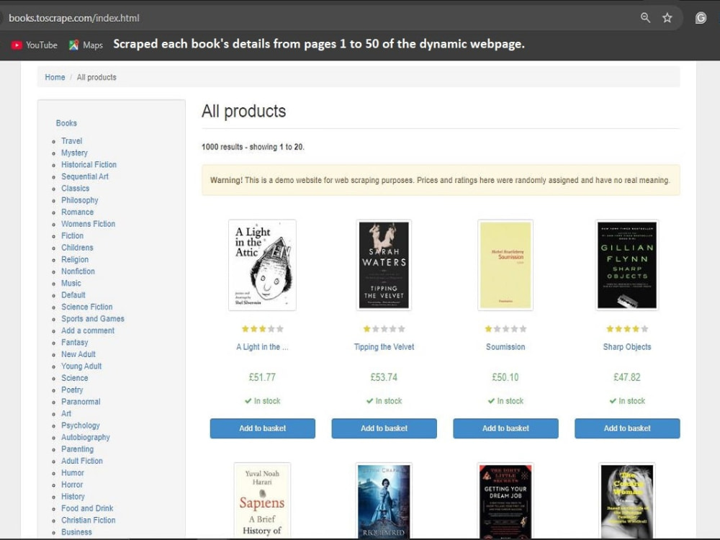
Task: Open Sharp Objects title link
Action: [x=627, y=347]
